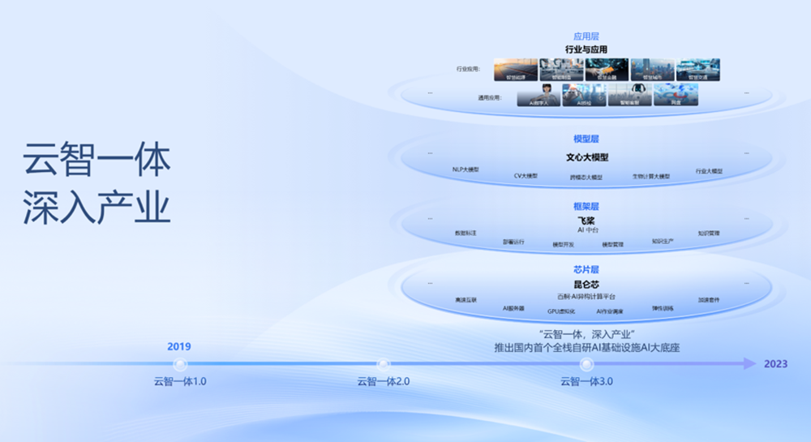811x442 pixels.
Task: Click the AI数字人 digital human thumbnail
Action: [x=539, y=95]
